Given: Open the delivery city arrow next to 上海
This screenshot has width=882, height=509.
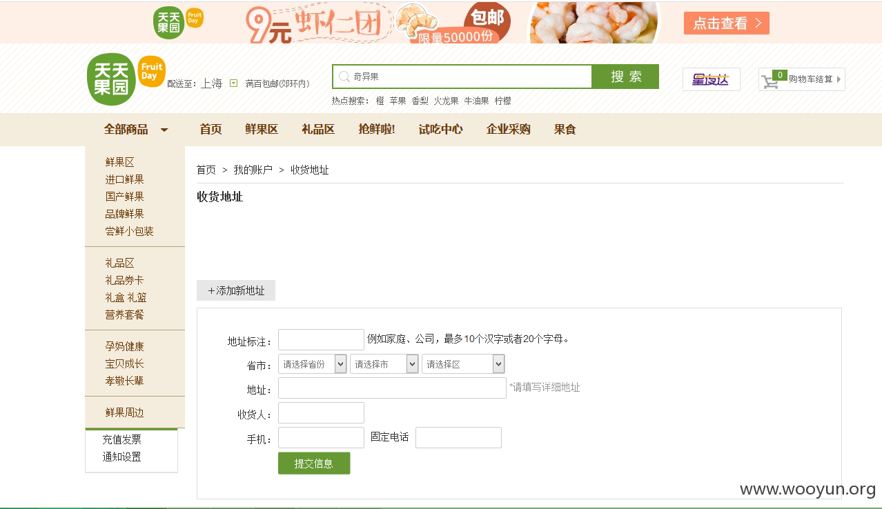Looking at the screenshot, I should pos(233,83).
